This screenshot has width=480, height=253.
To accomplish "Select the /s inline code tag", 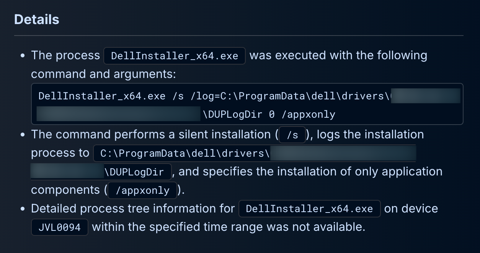I will pos(292,135).
